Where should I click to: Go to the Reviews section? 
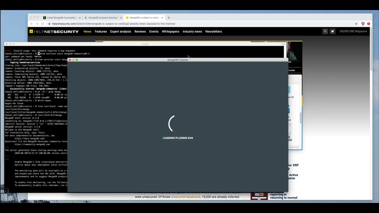tap(140, 31)
